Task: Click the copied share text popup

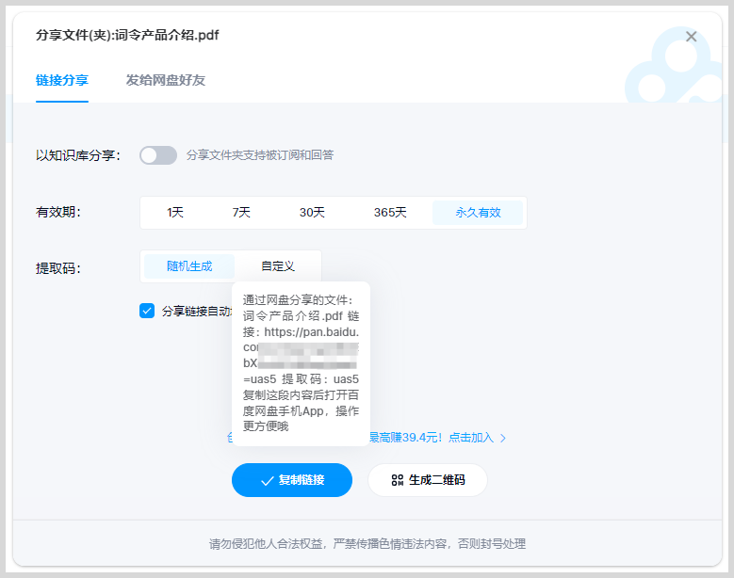Action: coord(301,363)
